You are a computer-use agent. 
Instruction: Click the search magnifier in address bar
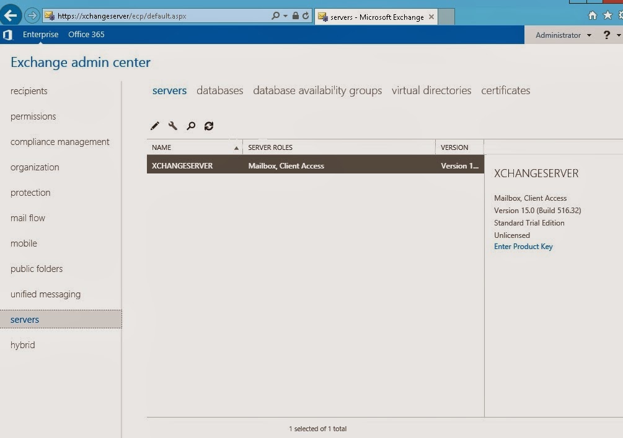click(275, 16)
